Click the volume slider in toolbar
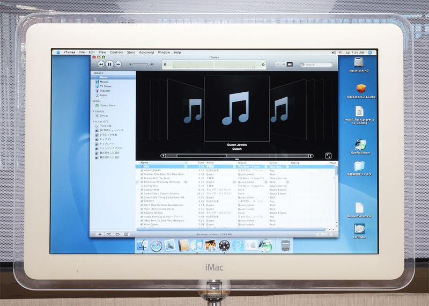This screenshot has width=429, height=306. (141, 64)
